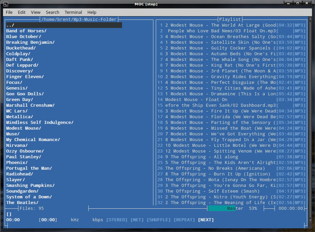This screenshot has width=315, height=232.
Task: Select the Soundgarden folder
Action: pyautogui.click(x=22, y=191)
